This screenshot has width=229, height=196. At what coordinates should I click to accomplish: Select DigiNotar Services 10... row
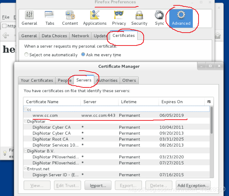point(116,145)
